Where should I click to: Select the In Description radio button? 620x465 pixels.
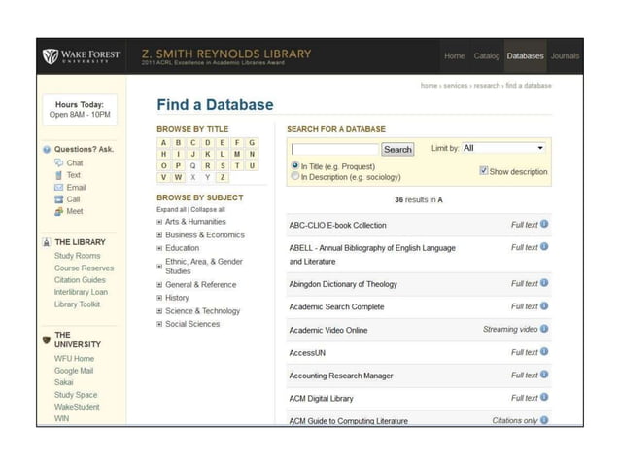(295, 177)
